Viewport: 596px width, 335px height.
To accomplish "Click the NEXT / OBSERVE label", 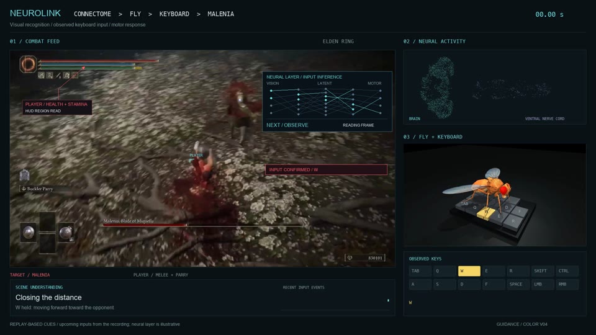I will click(287, 125).
